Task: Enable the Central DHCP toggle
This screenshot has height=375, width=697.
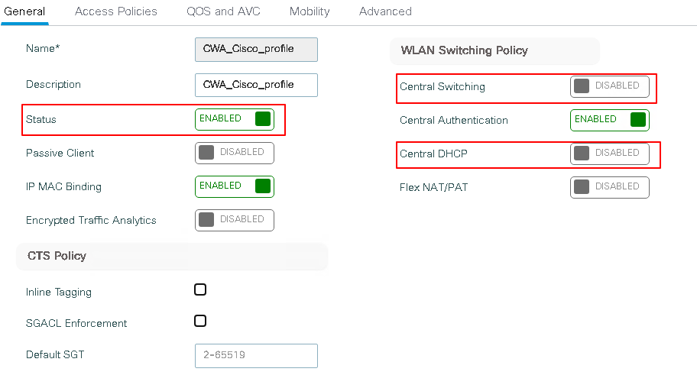Action: [x=609, y=154]
